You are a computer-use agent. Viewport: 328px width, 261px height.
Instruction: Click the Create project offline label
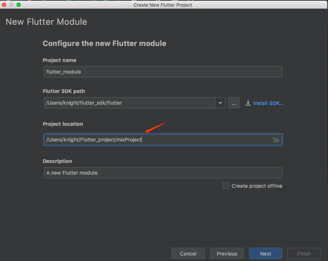257,186
